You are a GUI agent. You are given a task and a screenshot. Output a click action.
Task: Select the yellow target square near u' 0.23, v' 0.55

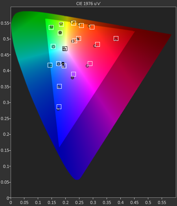[74, 23]
